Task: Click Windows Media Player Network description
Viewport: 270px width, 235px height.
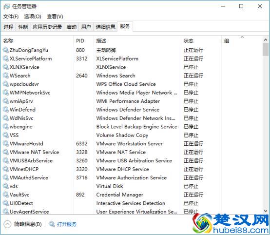Action: tap(136, 93)
